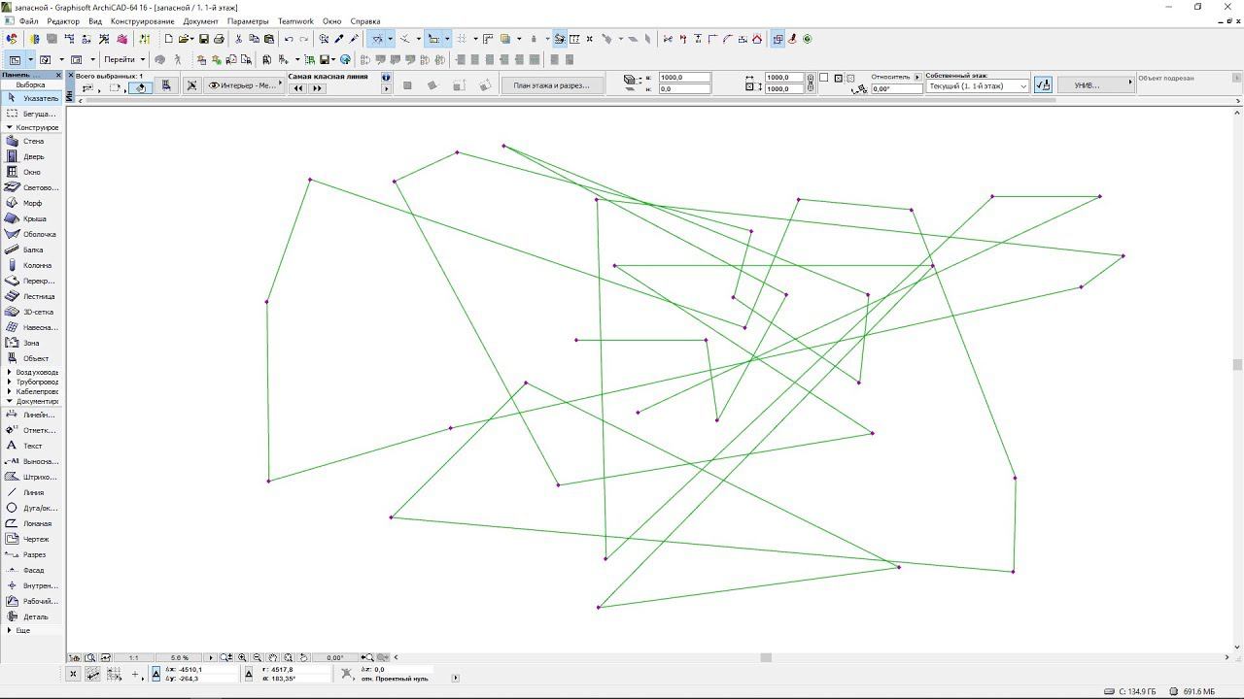Toggle the crossed-box anchor option

[x=838, y=78]
